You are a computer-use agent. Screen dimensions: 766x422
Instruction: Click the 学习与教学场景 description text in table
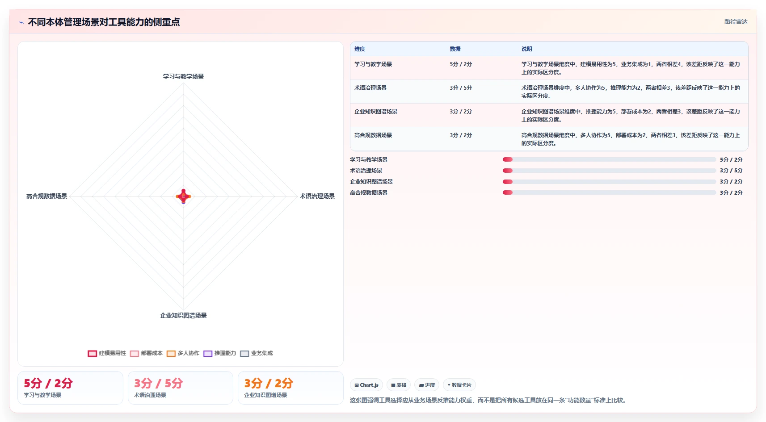(631, 68)
